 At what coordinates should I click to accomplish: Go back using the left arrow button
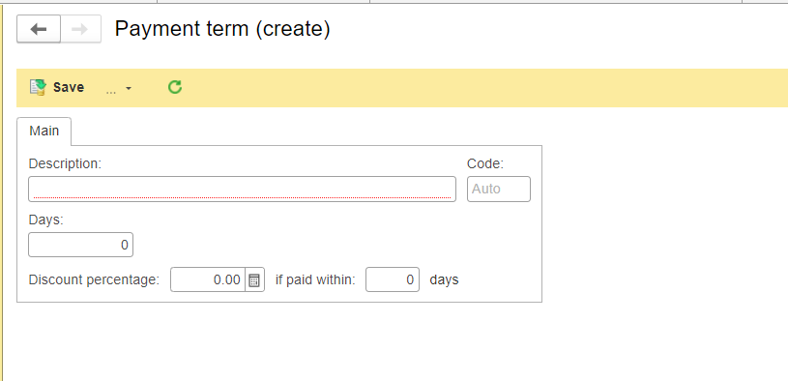(39, 29)
